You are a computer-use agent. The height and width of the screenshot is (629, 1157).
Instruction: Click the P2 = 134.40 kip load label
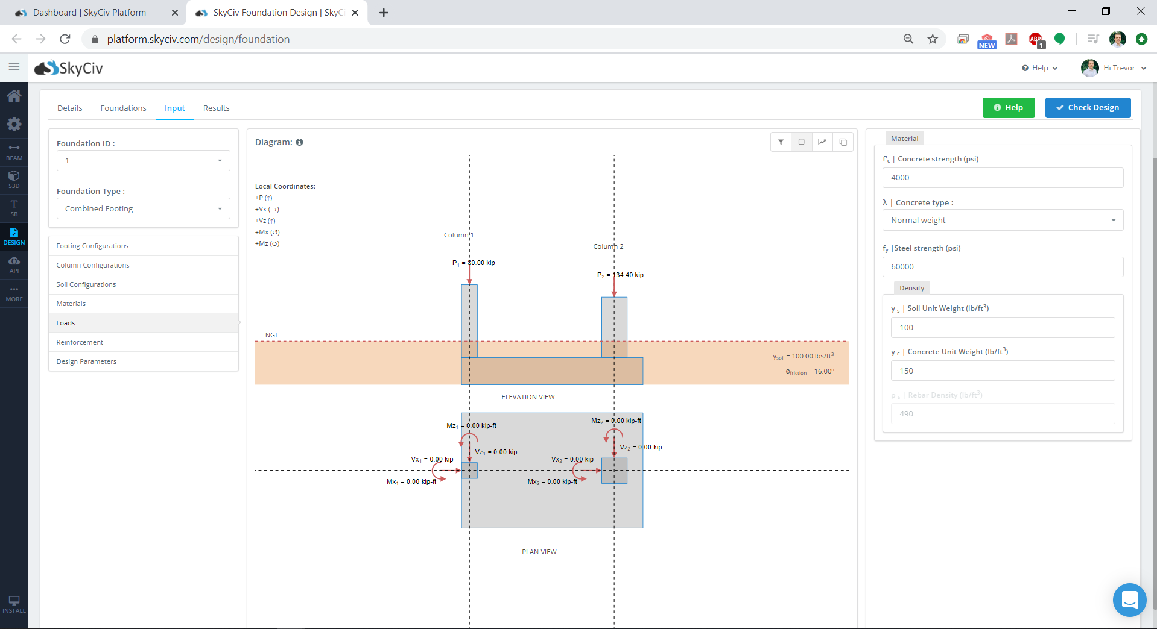(620, 275)
